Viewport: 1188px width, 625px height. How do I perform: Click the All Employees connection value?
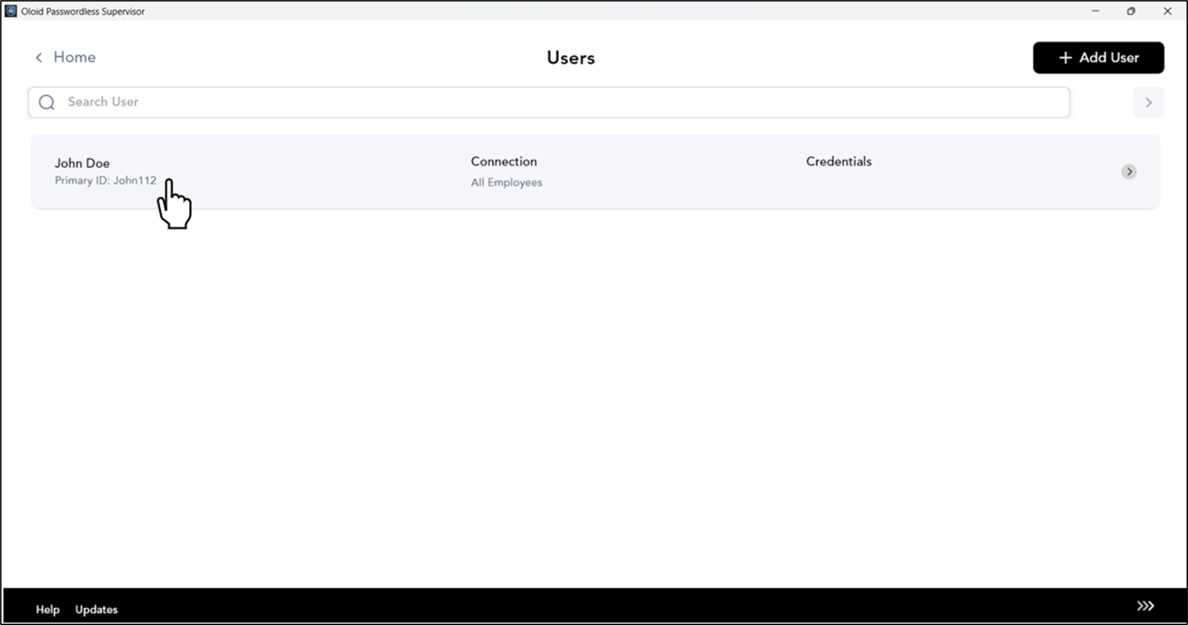tap(507, 182)
